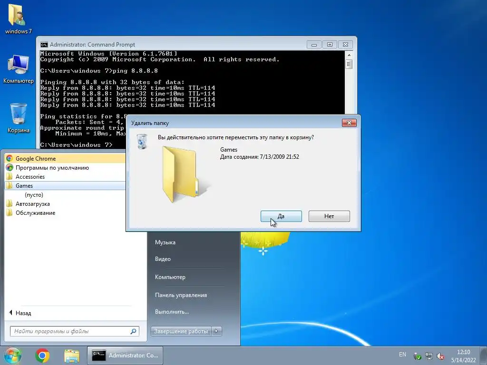This screenshot has width=487, height=365.
Task: Select the Компьютер desktop icon
Action: tap(19, 69)
